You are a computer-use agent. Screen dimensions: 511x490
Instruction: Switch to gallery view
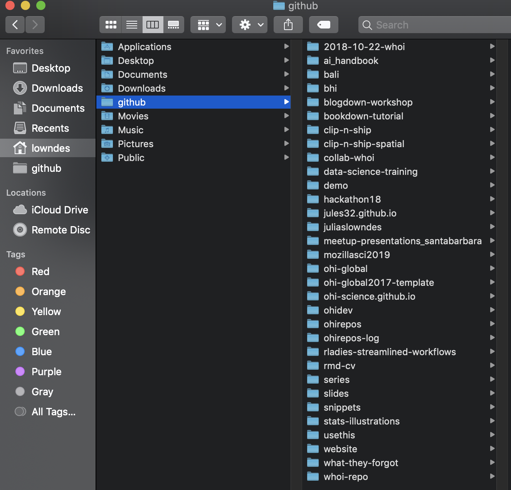point(173,25)
